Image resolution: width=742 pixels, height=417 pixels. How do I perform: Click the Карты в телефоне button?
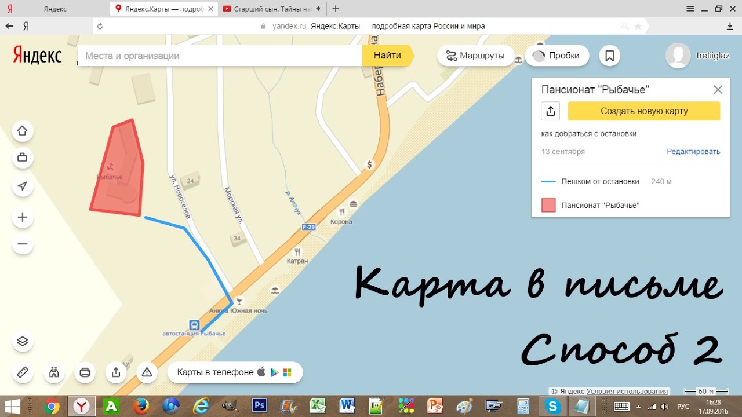(235, 372)
